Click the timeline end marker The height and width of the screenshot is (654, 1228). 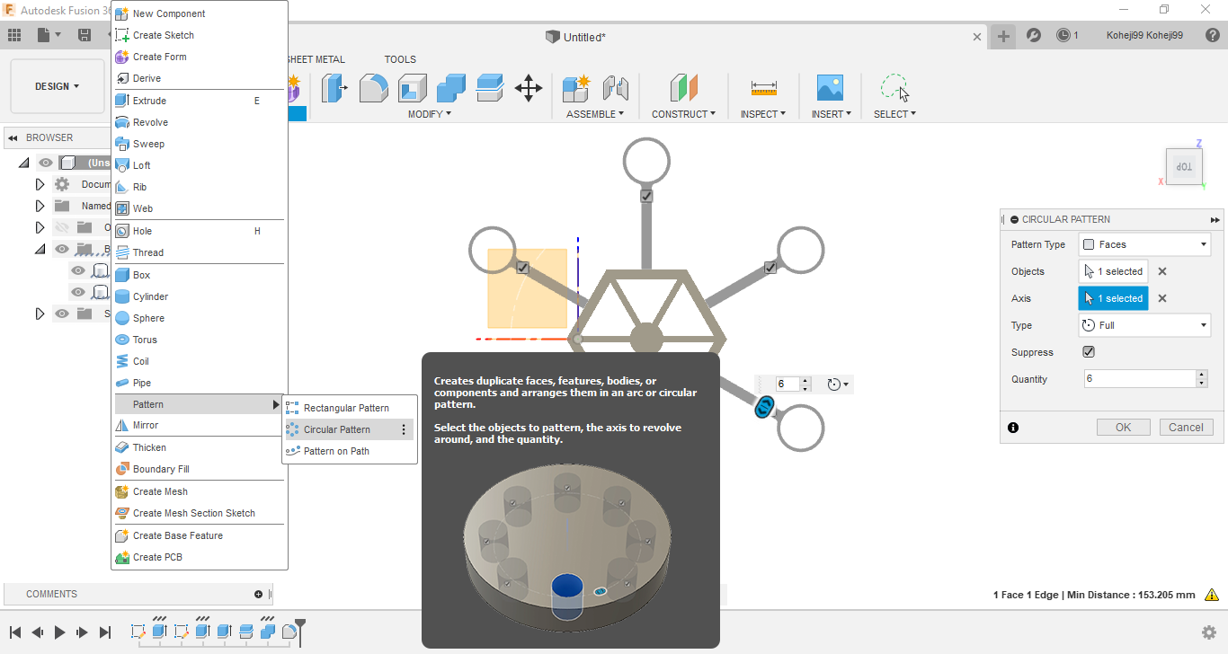tap(300, 632)
